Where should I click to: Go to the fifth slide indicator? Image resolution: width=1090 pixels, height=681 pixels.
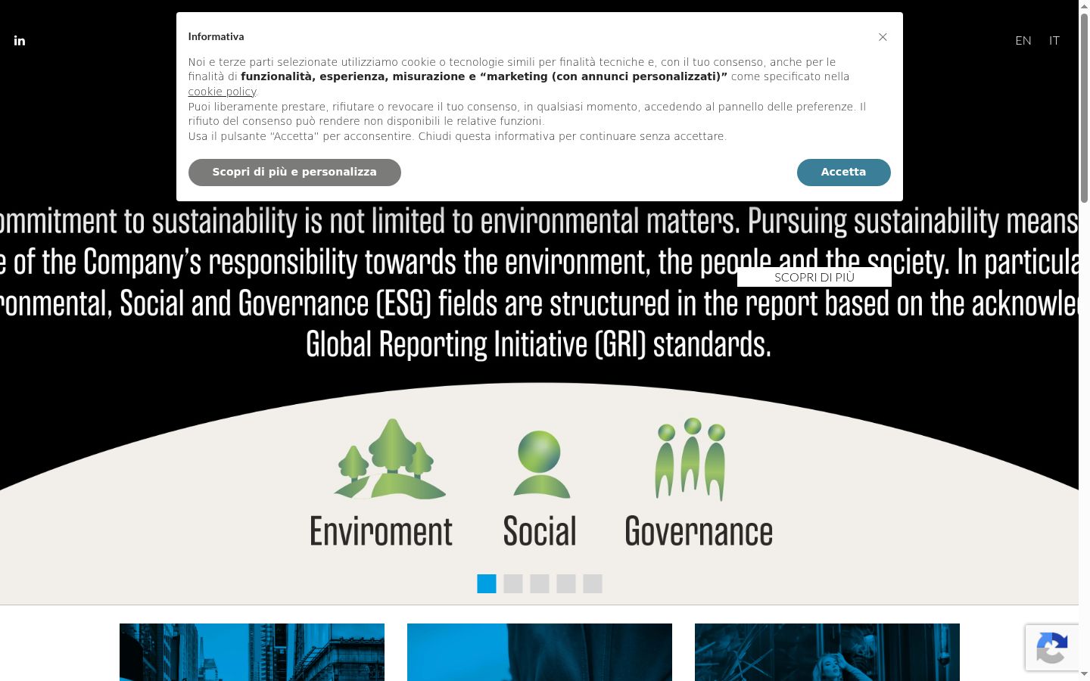[593, 583]
